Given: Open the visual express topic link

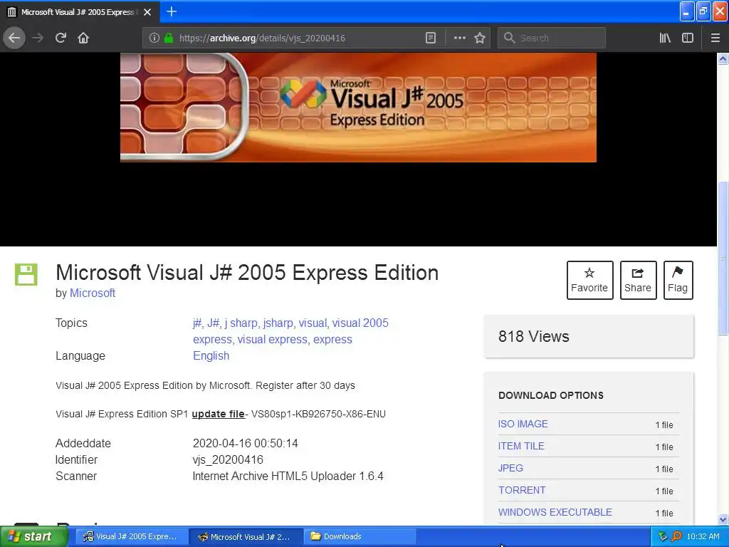Looking at the screenshot, I should 272,340.
